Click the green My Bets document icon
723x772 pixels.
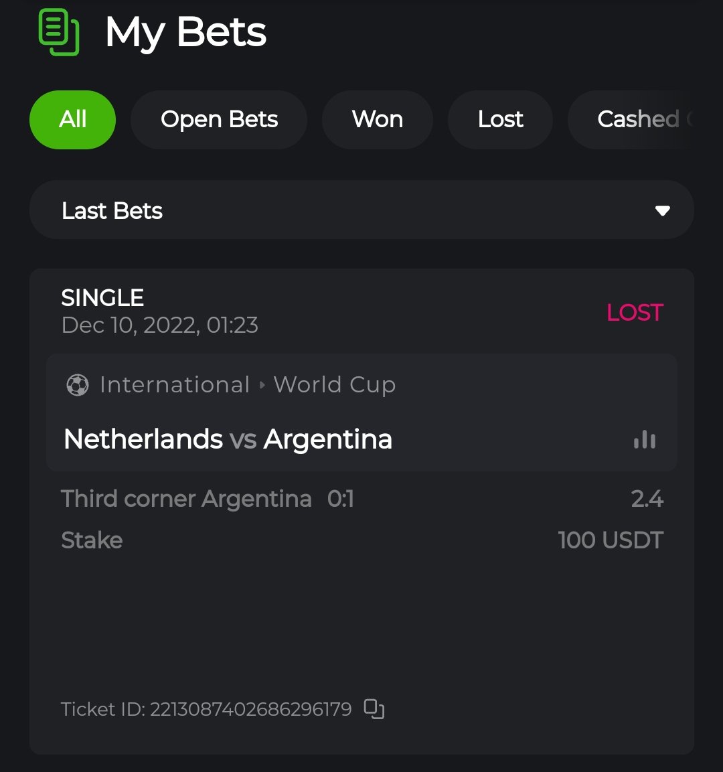tap(59, 32)
